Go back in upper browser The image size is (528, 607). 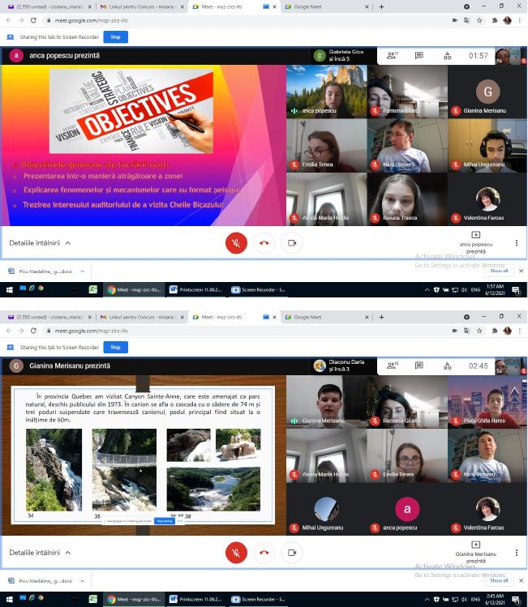(x=9, y=20)
